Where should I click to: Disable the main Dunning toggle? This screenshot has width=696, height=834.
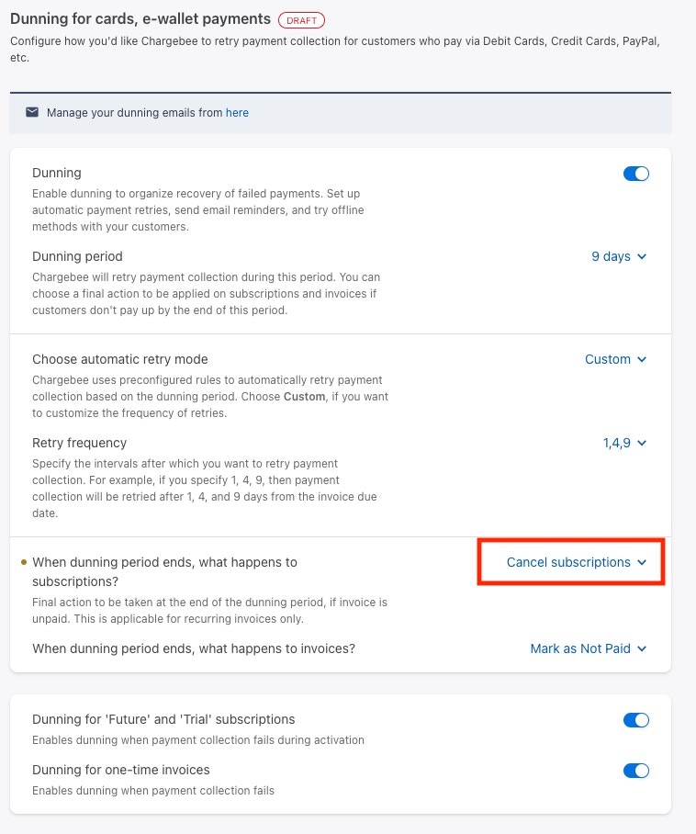click(x=636, y=174)
